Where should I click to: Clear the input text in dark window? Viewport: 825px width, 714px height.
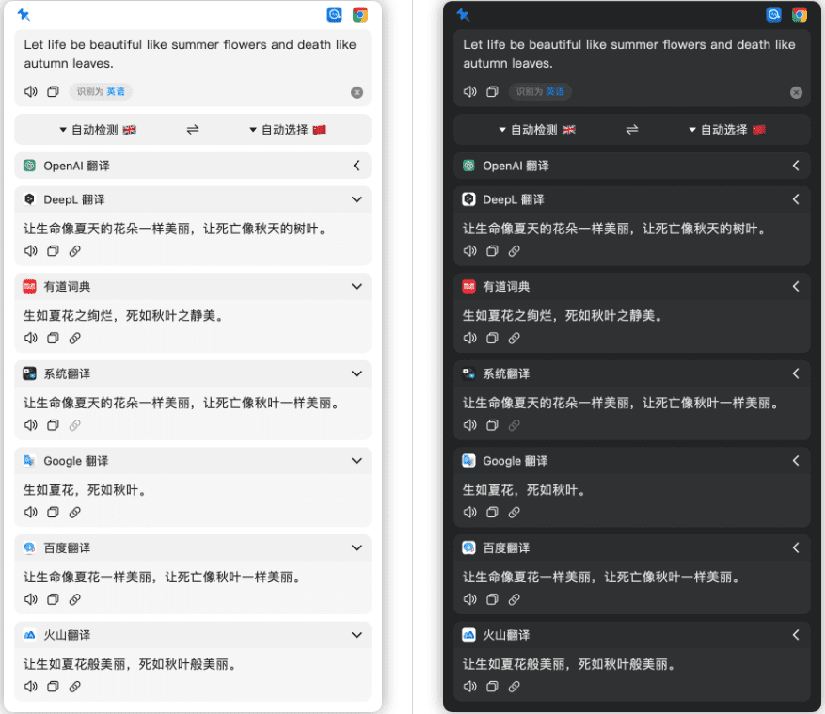click(796, 92)
